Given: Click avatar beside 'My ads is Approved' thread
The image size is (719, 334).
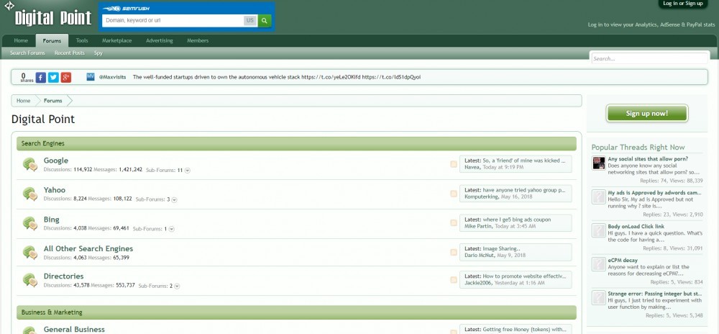Looking at the screenshot, I should point(599,197).
